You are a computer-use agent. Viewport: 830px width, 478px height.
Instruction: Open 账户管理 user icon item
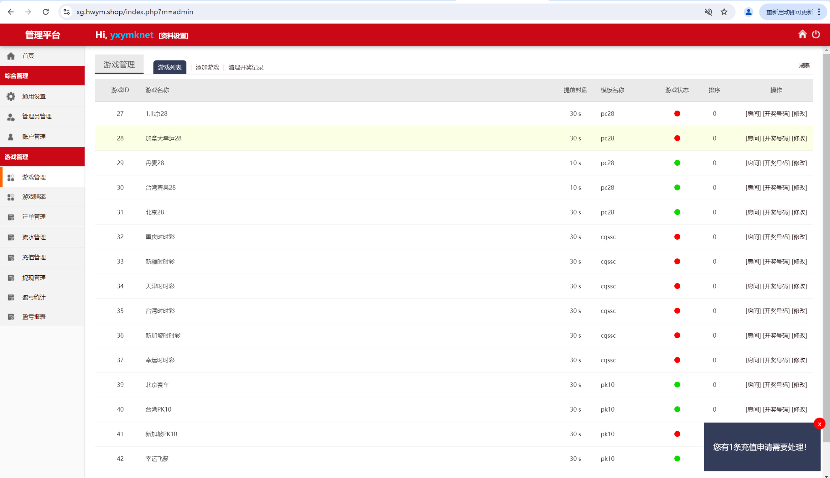pos(11,137)
